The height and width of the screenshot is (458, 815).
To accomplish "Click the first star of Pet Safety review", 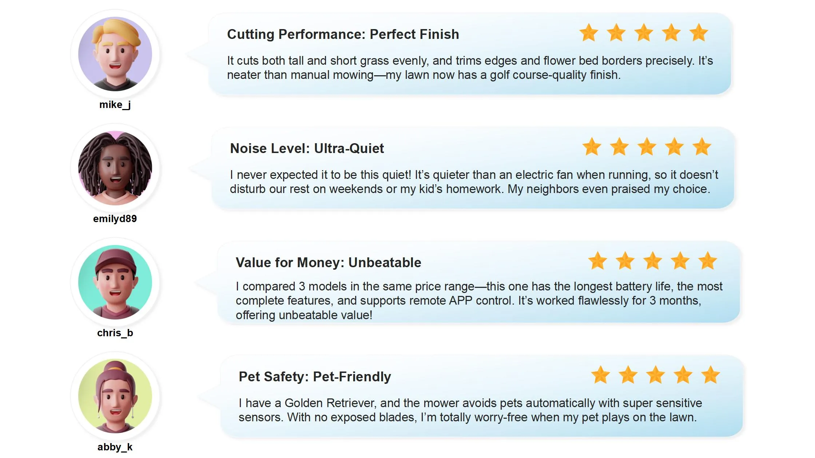I will point(600,375).
